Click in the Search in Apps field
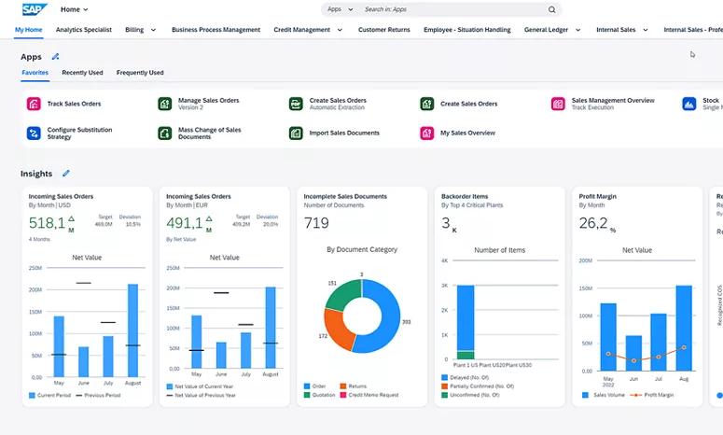Image resolution: width=723 pixels, height=435 pixels. pos(448,9)
